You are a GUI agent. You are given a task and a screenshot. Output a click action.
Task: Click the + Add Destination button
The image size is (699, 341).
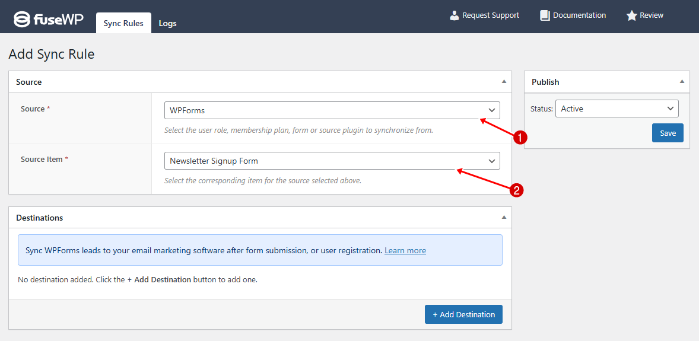click(x=463, y=314)
